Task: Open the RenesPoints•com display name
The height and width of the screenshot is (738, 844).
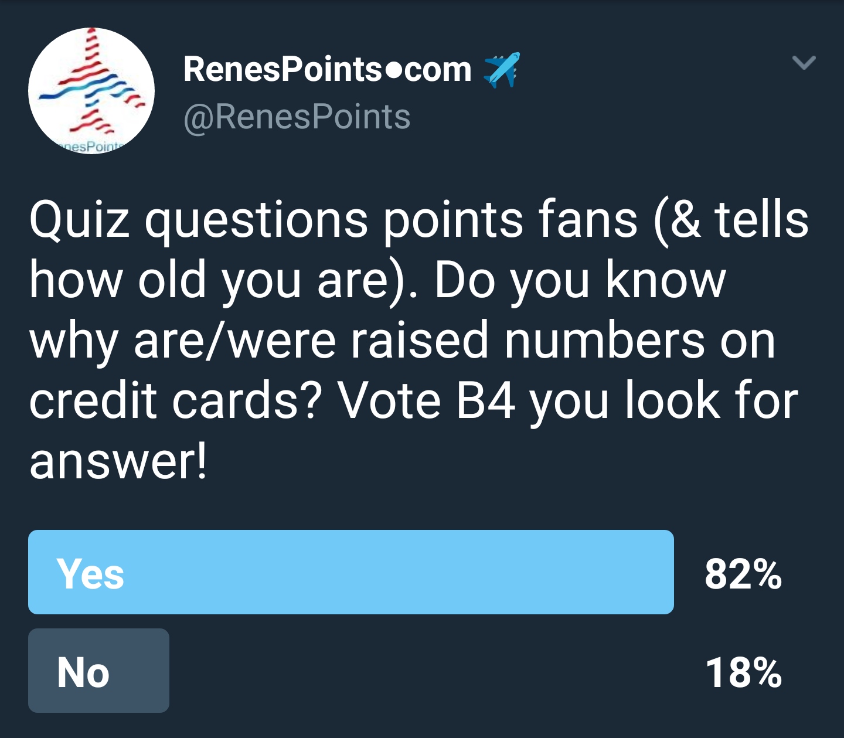Action: point(327,70)
